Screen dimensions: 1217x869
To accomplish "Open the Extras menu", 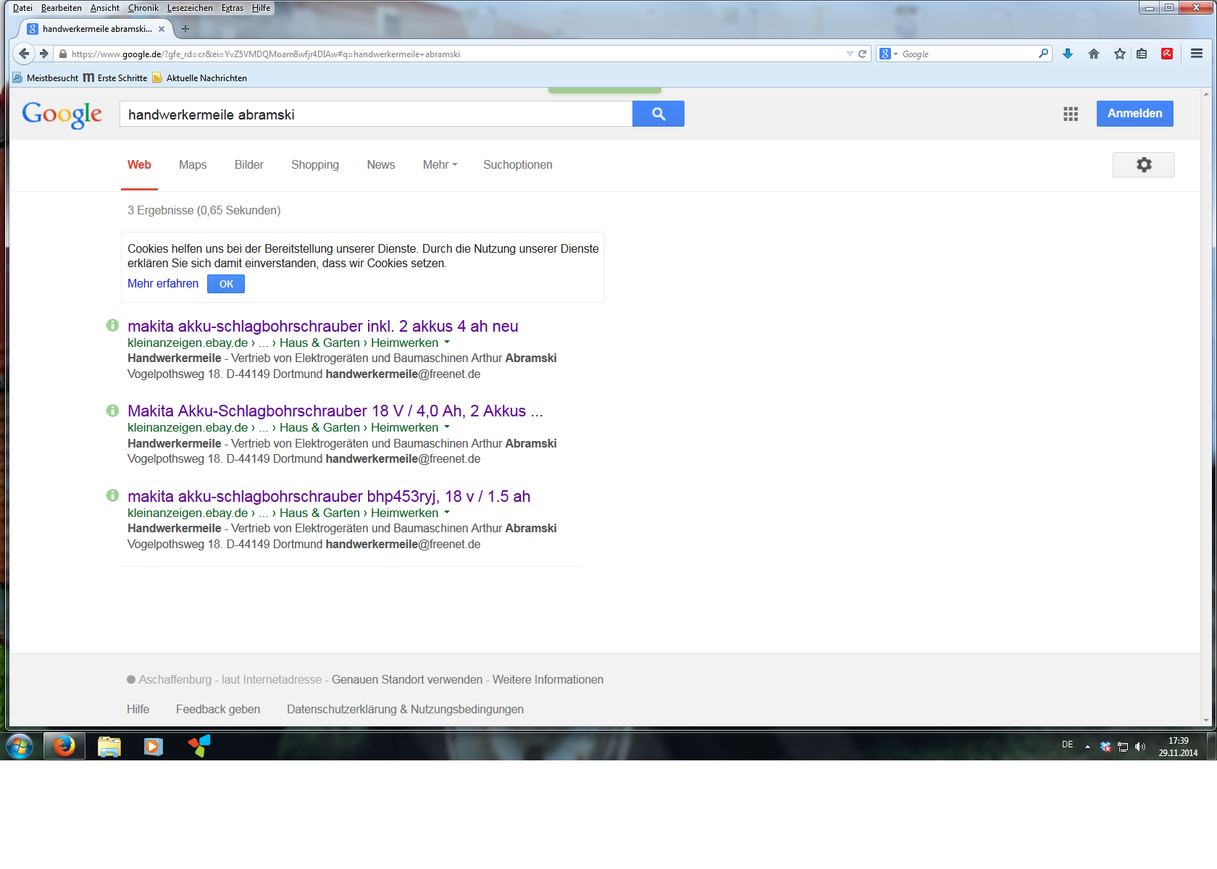I will tap(233, 8).
